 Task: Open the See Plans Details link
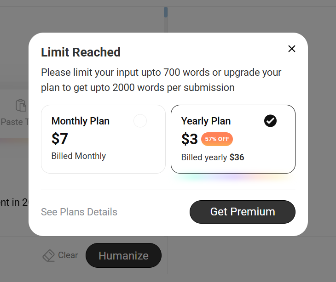pyautogui.click(x=79, y=212)
